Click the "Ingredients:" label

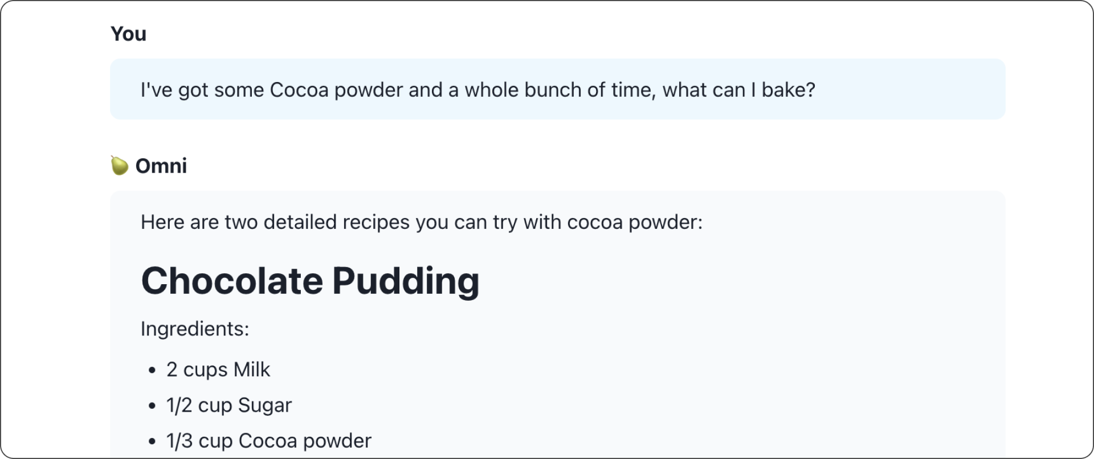tap(195, 329)
